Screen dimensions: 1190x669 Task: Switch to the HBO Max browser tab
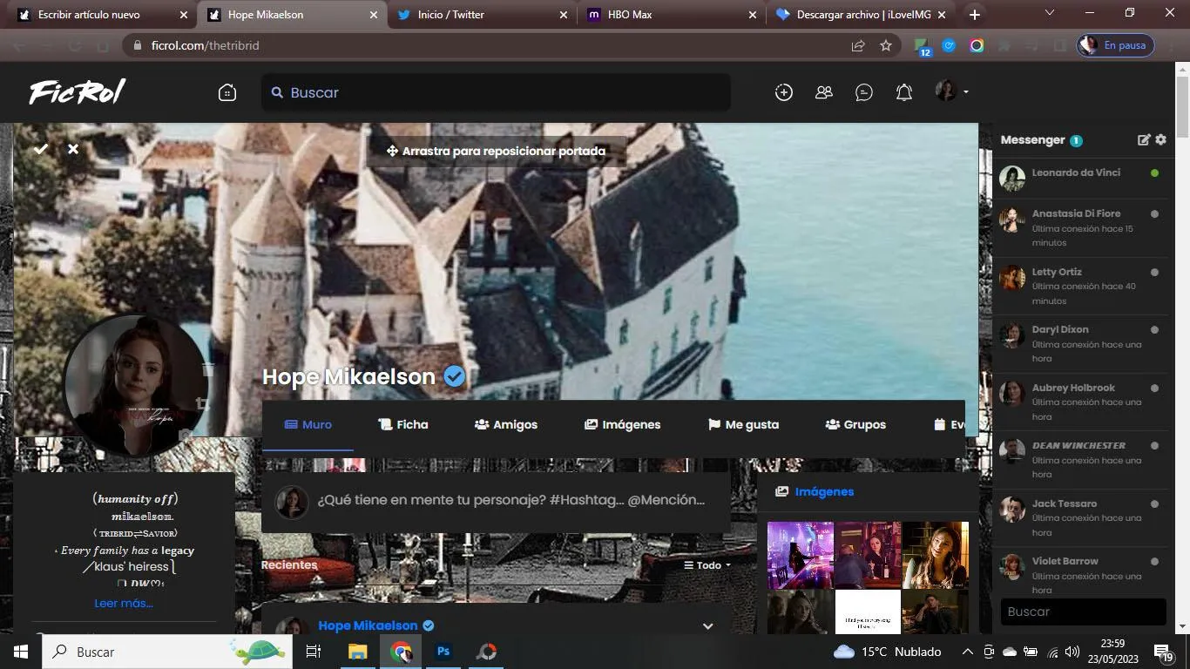point(672,15)
